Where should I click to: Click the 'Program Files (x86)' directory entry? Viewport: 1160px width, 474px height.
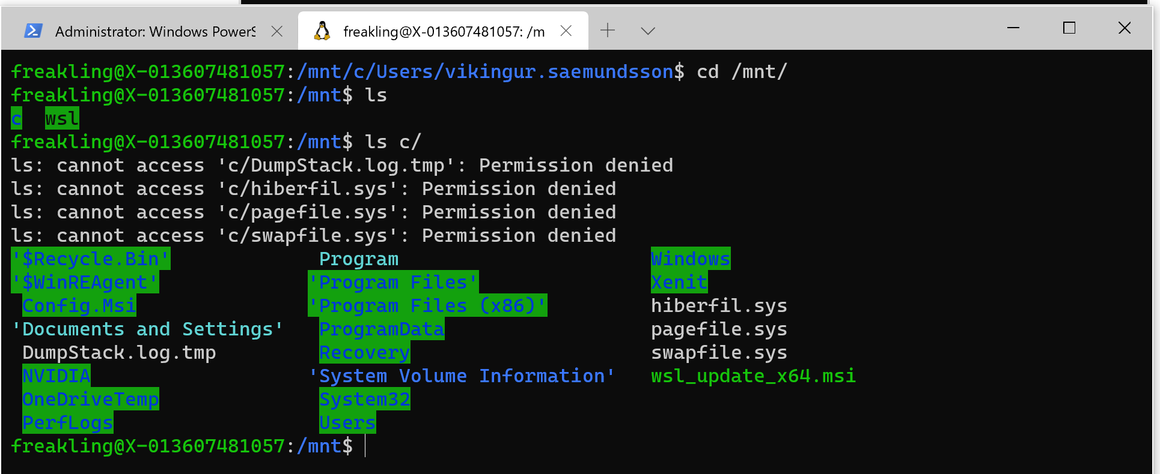[427, 306]
